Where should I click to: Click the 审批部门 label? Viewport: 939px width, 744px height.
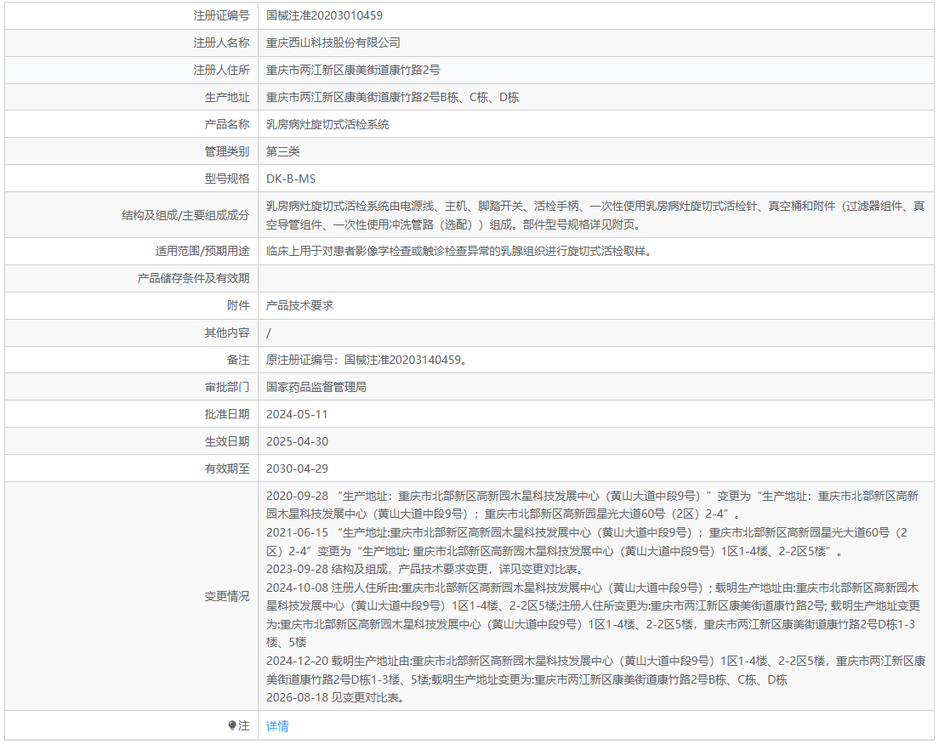tap(227, 387)
